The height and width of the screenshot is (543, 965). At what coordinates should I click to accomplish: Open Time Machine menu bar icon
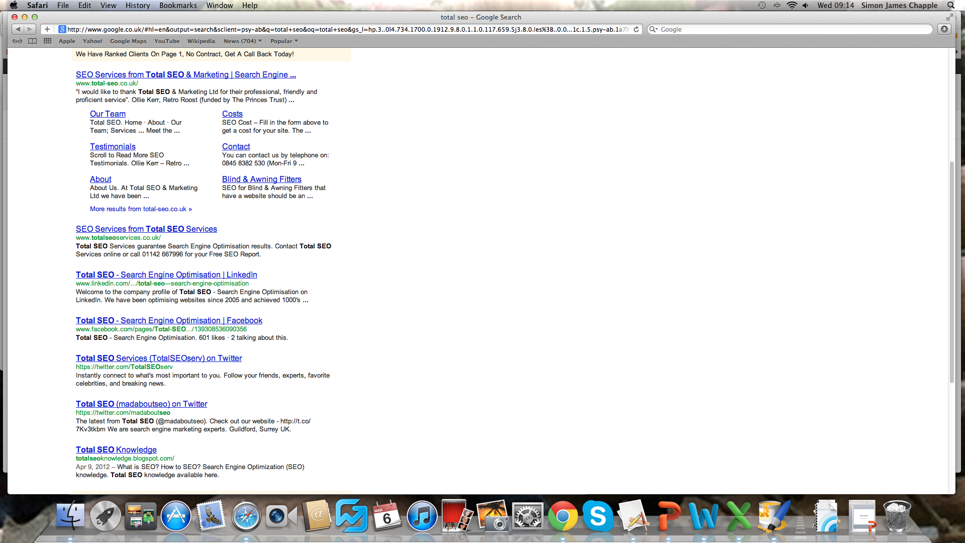pyautogui.click(x=762, y=5)
